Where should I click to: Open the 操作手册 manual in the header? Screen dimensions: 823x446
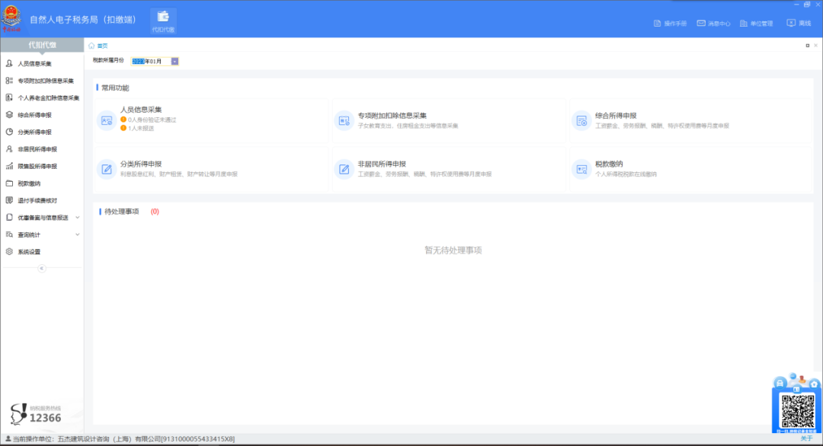(671, 24)
